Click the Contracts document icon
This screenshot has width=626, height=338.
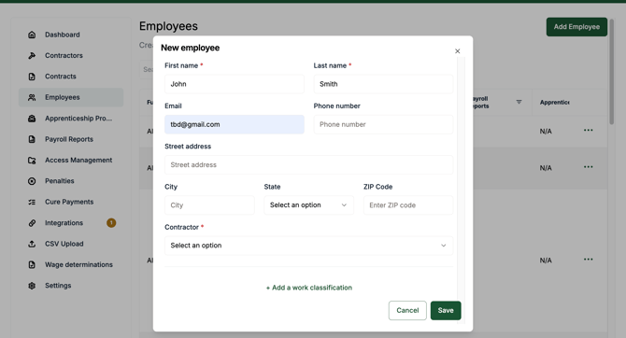point(32,77)
